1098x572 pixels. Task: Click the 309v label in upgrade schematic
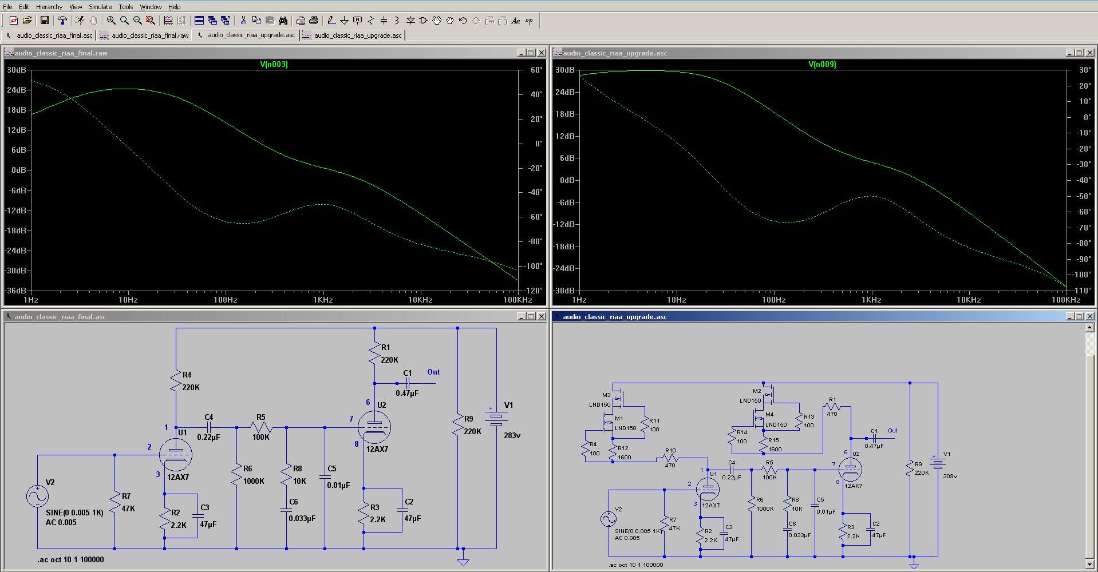click(950, 476)
